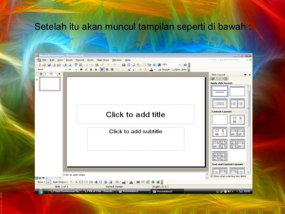Click the Print Preview icon
Viewport: 285px width, 214px height.
(70, 65)
